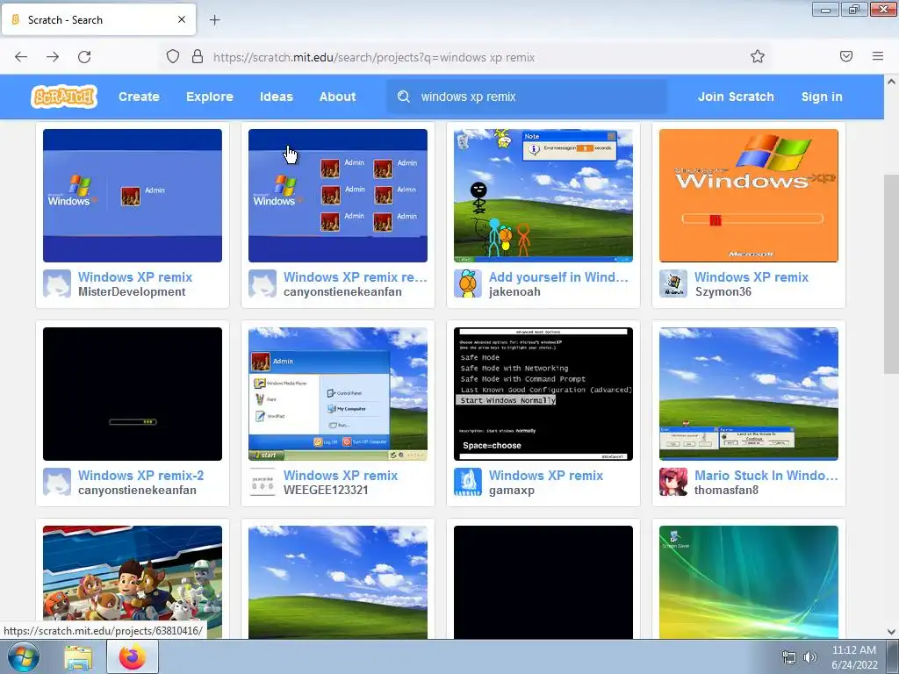This screenshot has width=899, height=674.
Task: Open the About menu item
Action: pyautogui.click(x=338, y=97)
